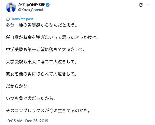
Task: Open Grok actions icon on the post
Action: (x=141, y=5)
